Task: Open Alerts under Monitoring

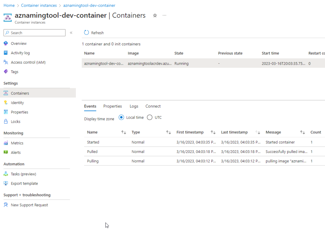Action: pos(16,153)
